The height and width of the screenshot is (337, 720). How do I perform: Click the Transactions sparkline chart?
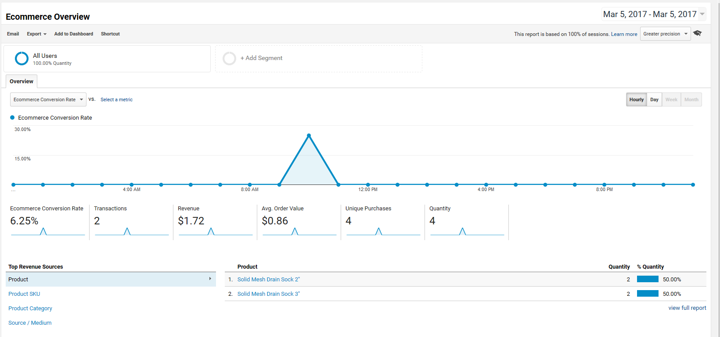tap(131, 231)
